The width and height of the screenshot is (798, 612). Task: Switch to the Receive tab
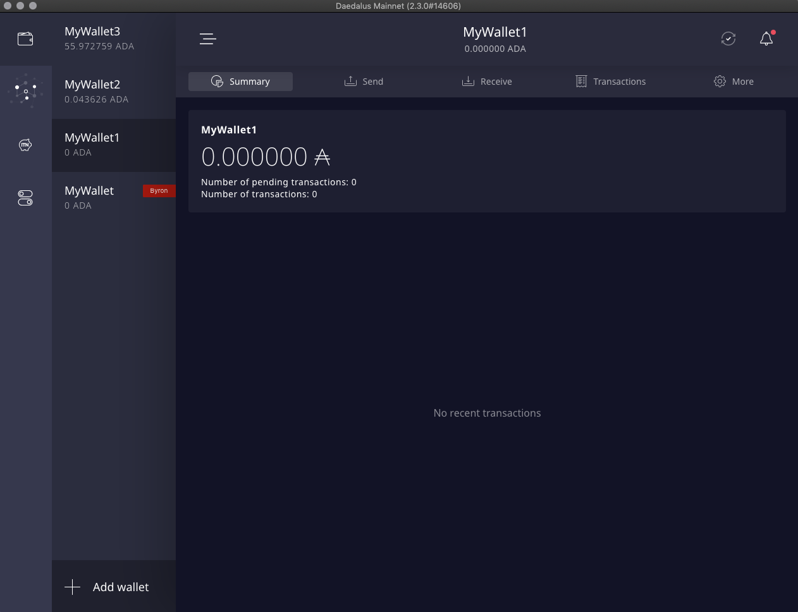[487, 82]
